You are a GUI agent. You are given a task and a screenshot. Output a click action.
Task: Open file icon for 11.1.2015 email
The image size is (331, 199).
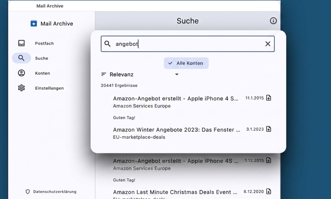(x=268, y=98)
